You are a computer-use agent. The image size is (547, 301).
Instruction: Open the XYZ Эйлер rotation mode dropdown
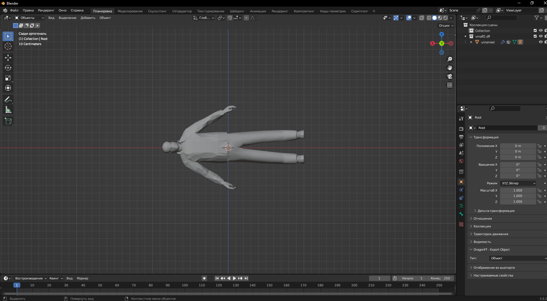[518, 183]
